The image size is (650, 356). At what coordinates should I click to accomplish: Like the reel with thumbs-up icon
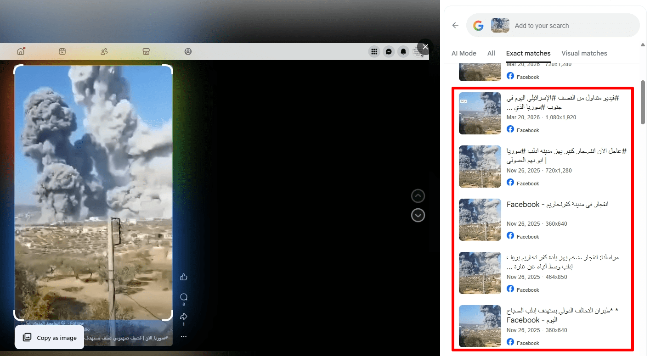(184, 277)
